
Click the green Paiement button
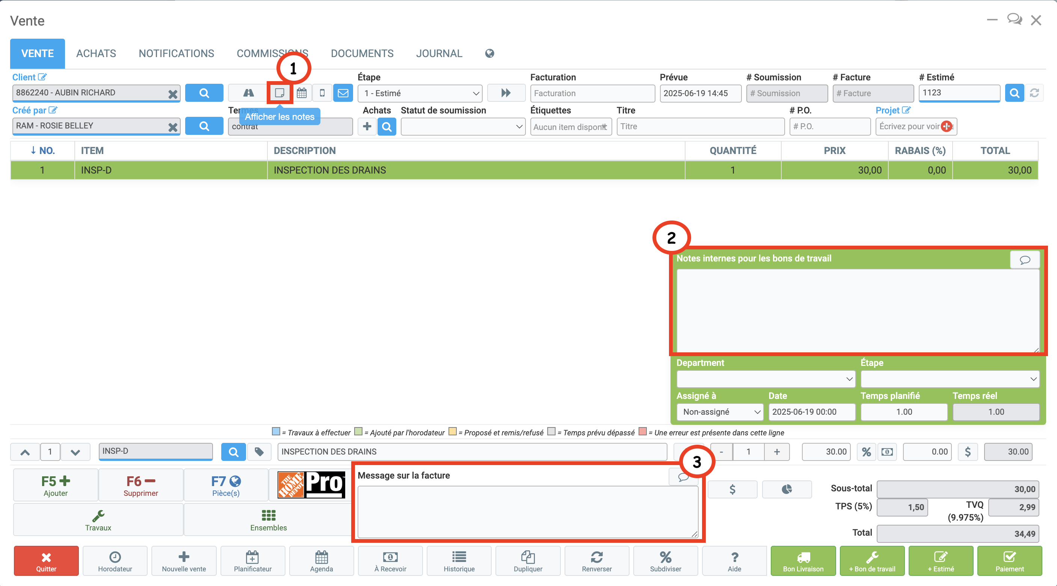[1009, 561]
